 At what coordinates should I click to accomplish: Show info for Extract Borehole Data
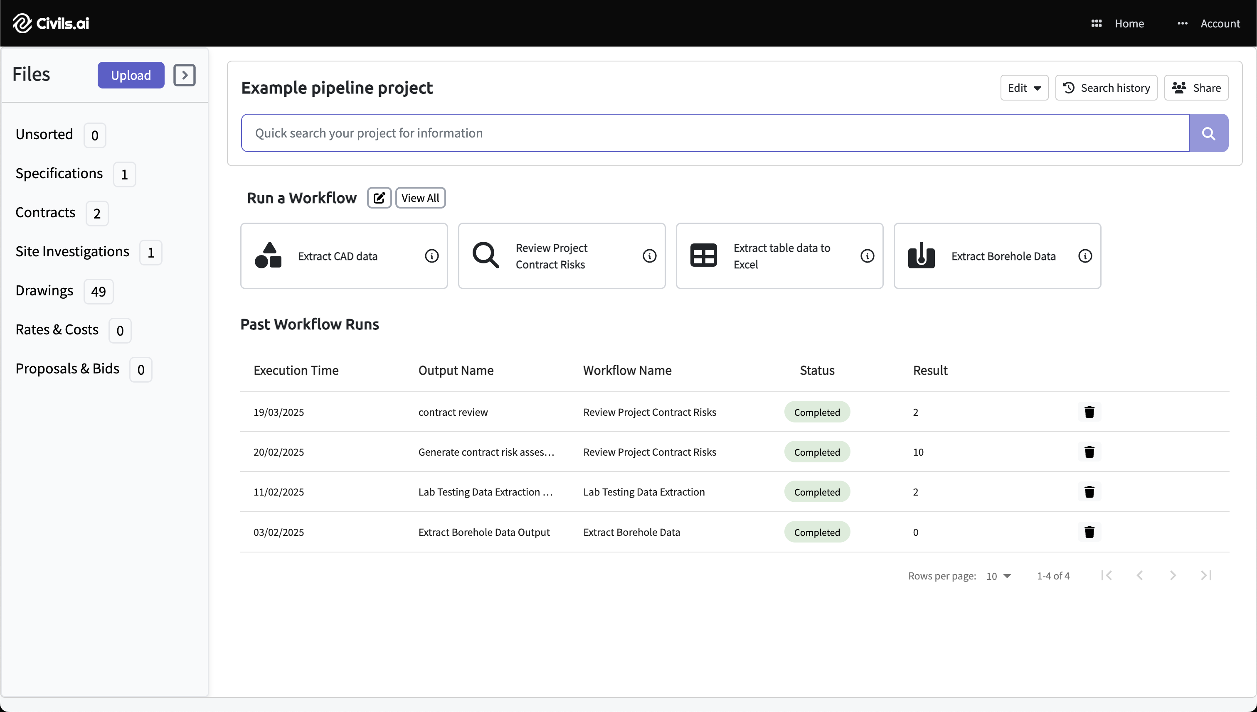(1085, 256)
